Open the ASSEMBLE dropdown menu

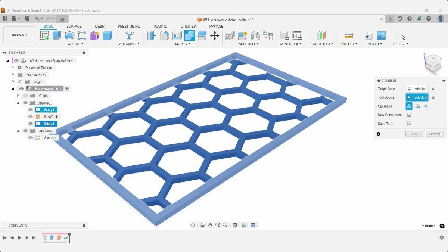pos(249,44)
